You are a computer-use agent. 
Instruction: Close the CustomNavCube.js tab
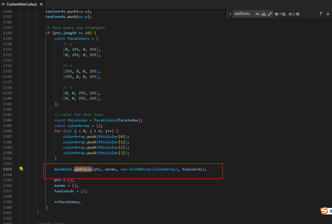click(x=41, y=4)
